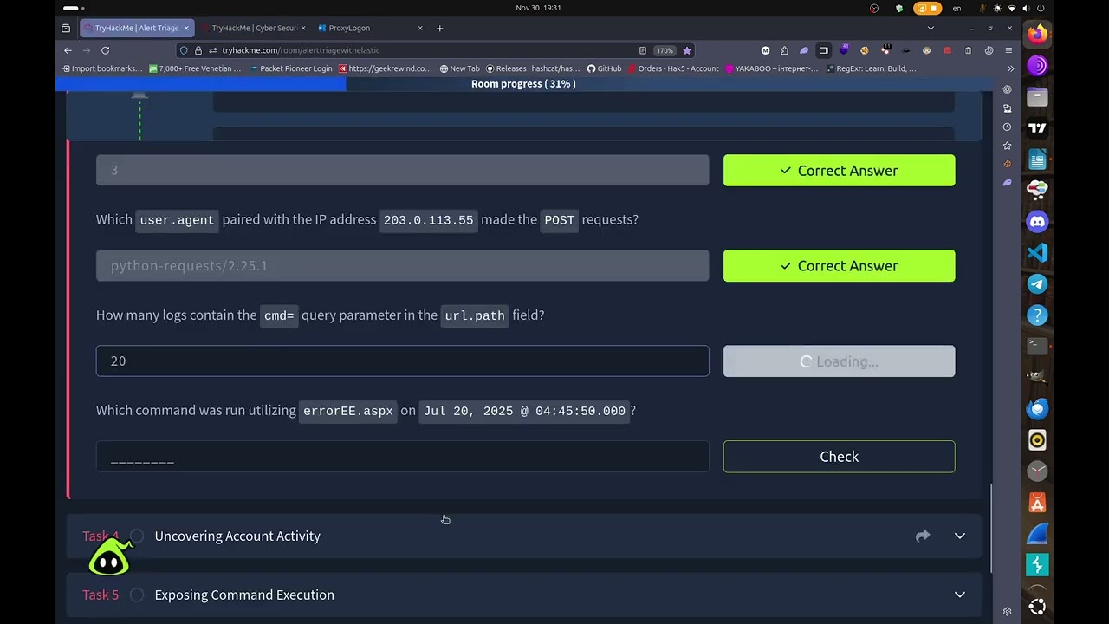This screenshot has height=624, width=1109.
Task: Toggle reader view in address bar
Action: point(642,50)
